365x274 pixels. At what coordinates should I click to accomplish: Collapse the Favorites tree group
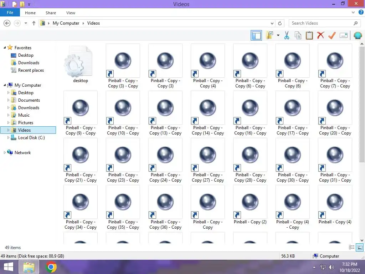(x=5, y=47)
